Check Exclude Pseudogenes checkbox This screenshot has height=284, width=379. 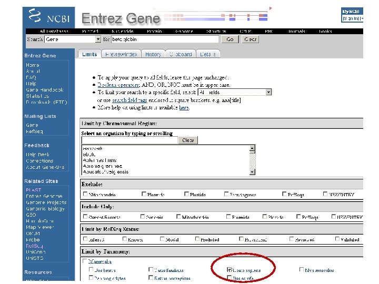point(226,194)
